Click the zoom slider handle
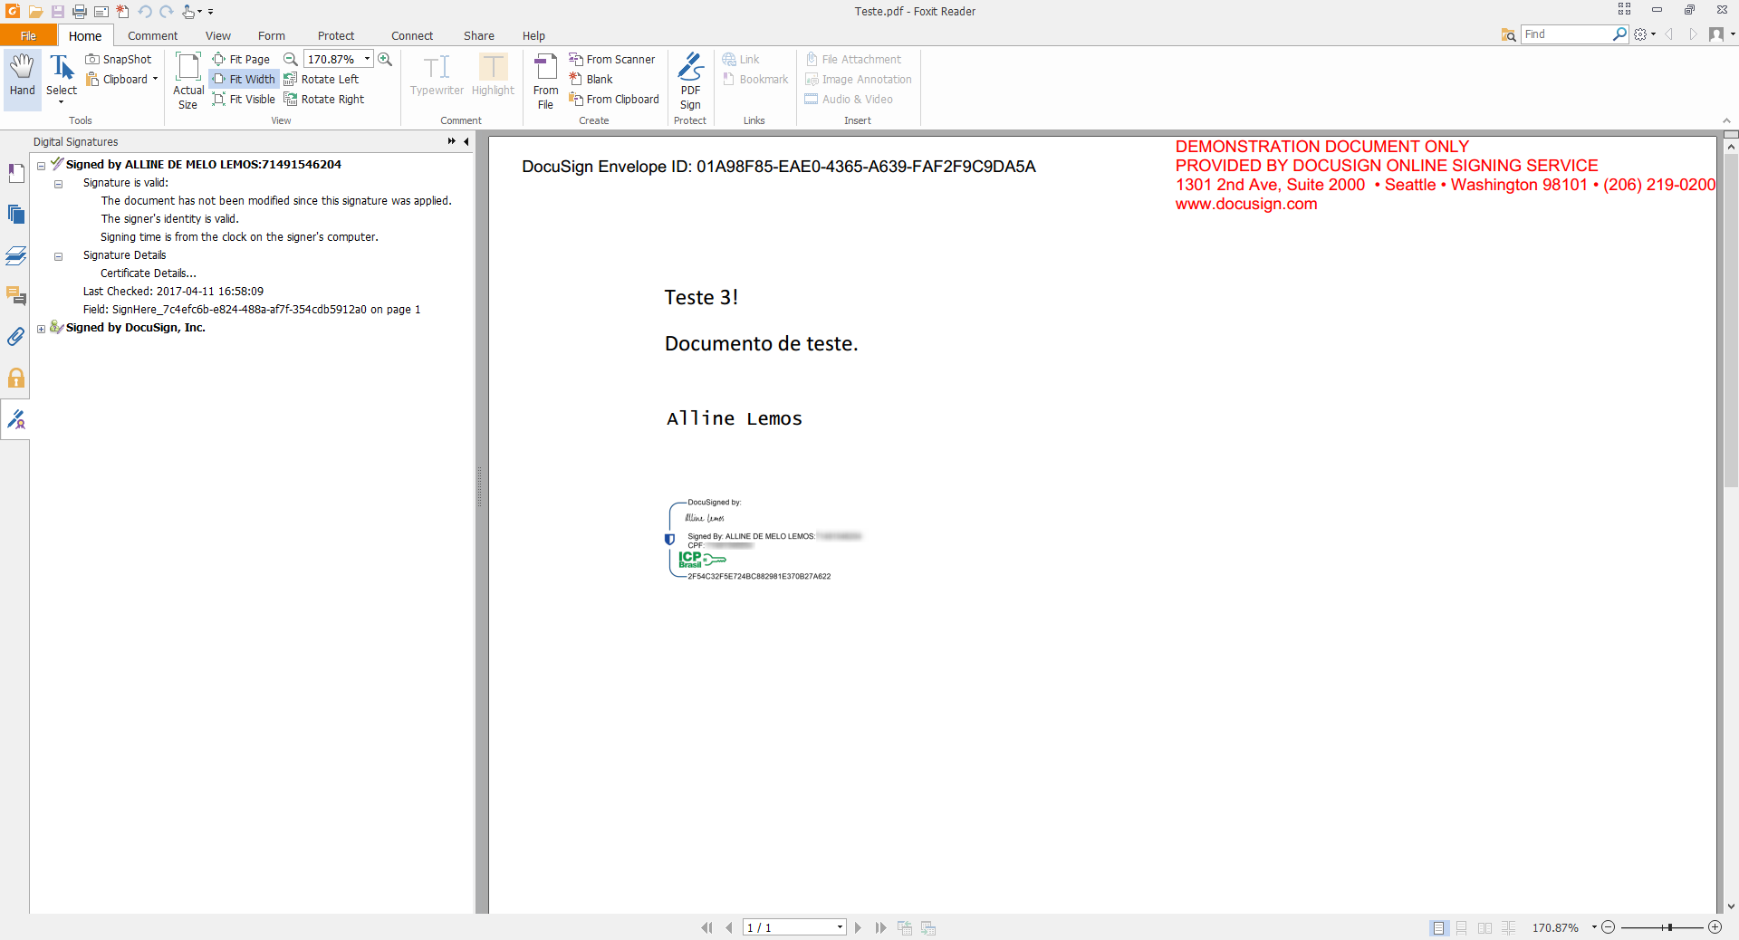1739x940 pixels. point(1668,927)
